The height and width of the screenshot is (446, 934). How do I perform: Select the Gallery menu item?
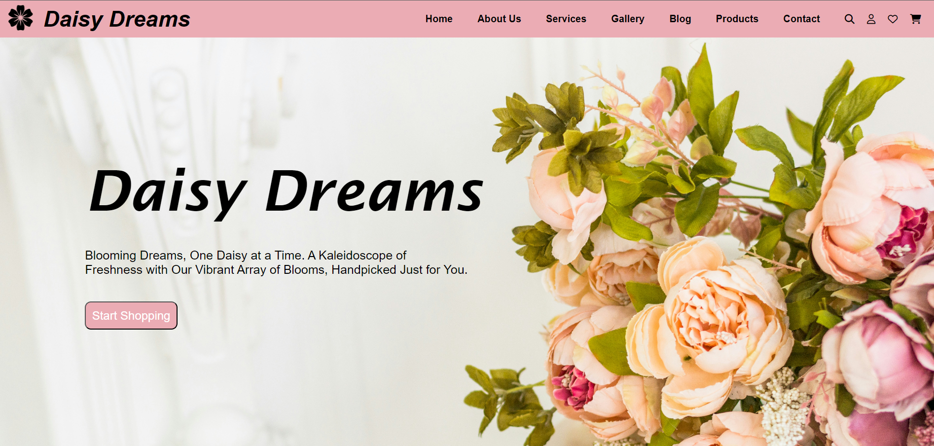627,19
